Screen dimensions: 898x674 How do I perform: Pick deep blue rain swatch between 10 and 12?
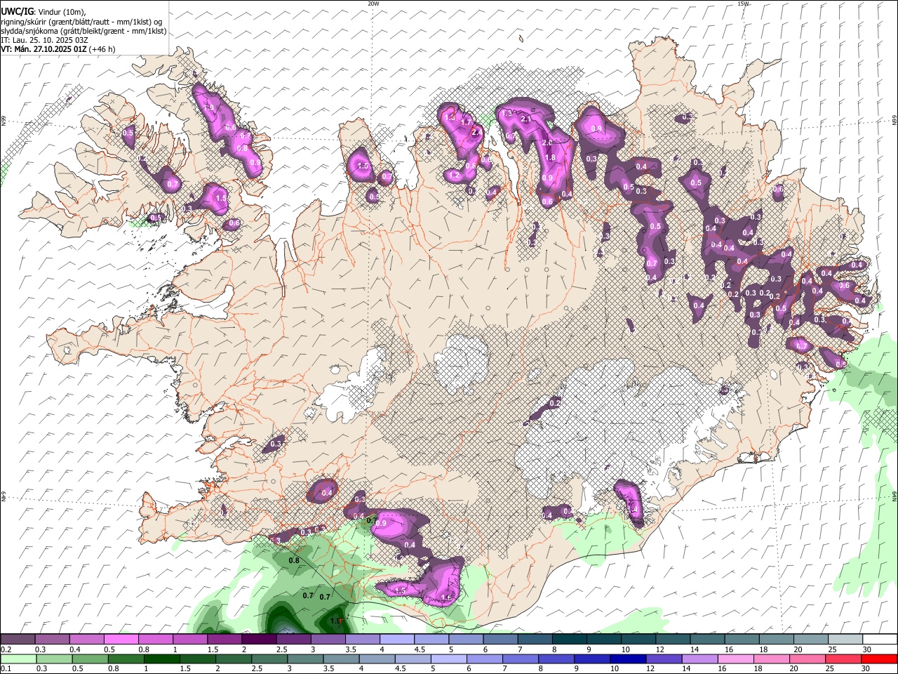pos(629,659)
